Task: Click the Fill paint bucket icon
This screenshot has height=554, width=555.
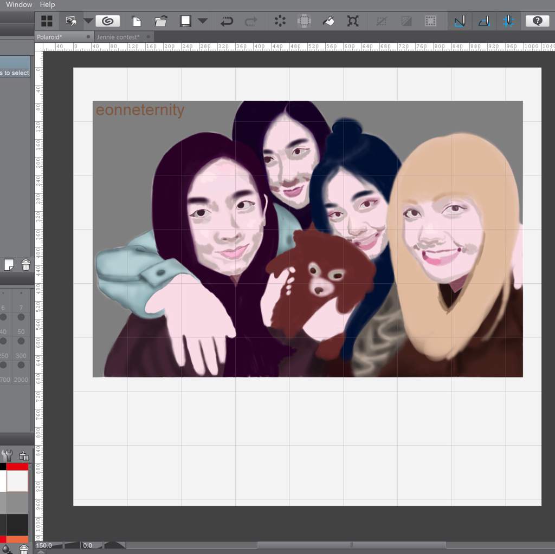Action: [x=328, y=21]
